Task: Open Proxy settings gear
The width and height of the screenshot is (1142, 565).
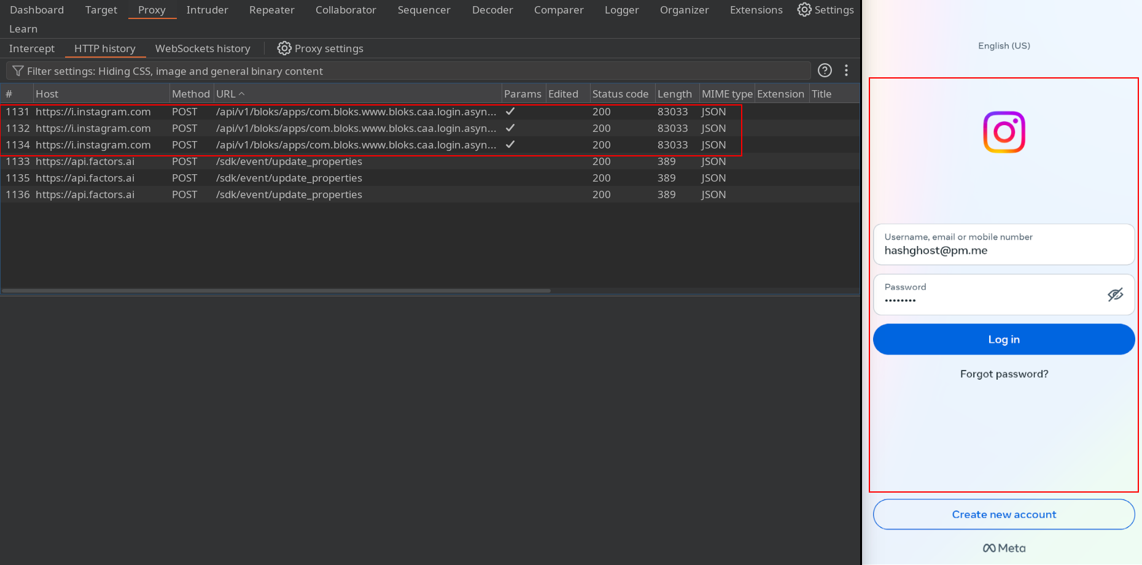Action: [x=284, y=48]
